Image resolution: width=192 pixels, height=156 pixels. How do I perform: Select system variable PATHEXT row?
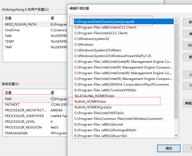click(35, 105)
